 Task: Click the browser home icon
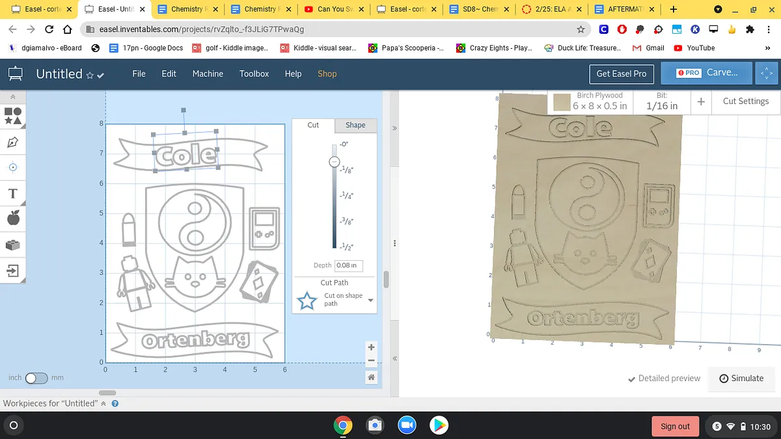[x=67, y=29]
